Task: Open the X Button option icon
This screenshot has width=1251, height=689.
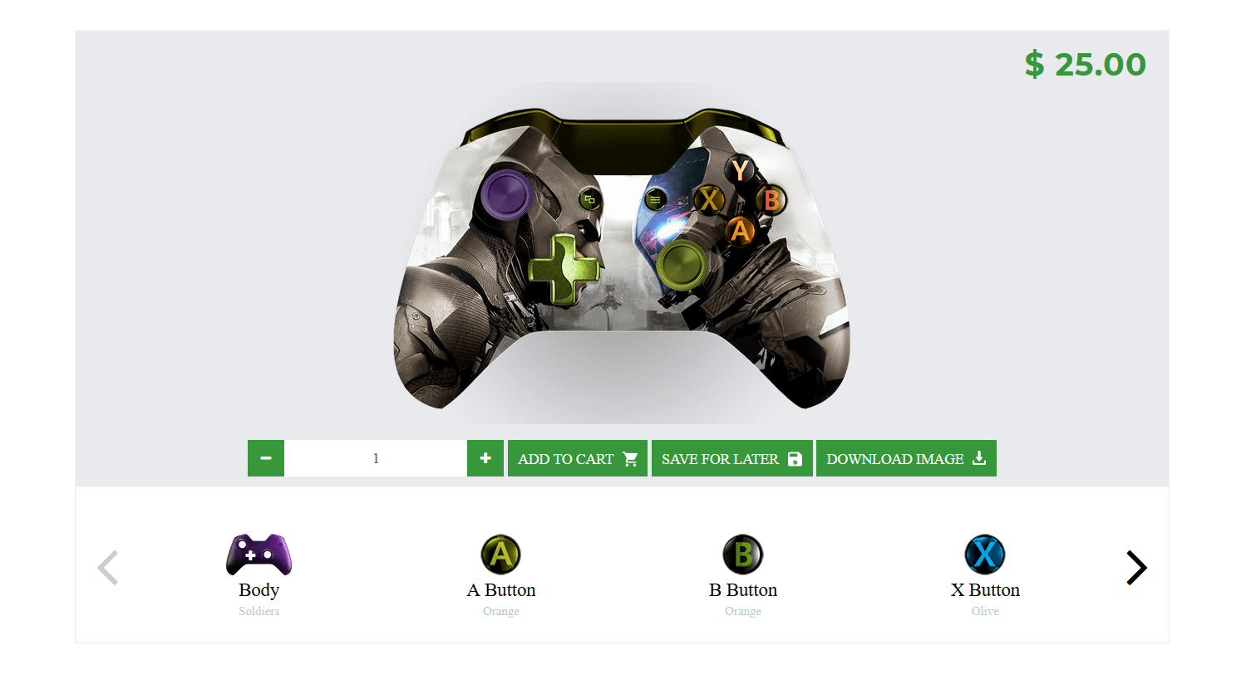Action: click(x=985, y=555)
